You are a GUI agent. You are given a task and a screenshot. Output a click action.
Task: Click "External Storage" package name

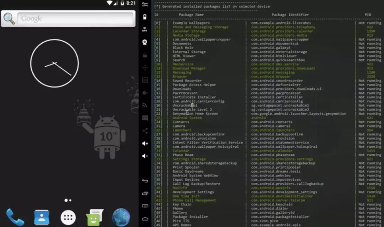(x=189, y=52)
